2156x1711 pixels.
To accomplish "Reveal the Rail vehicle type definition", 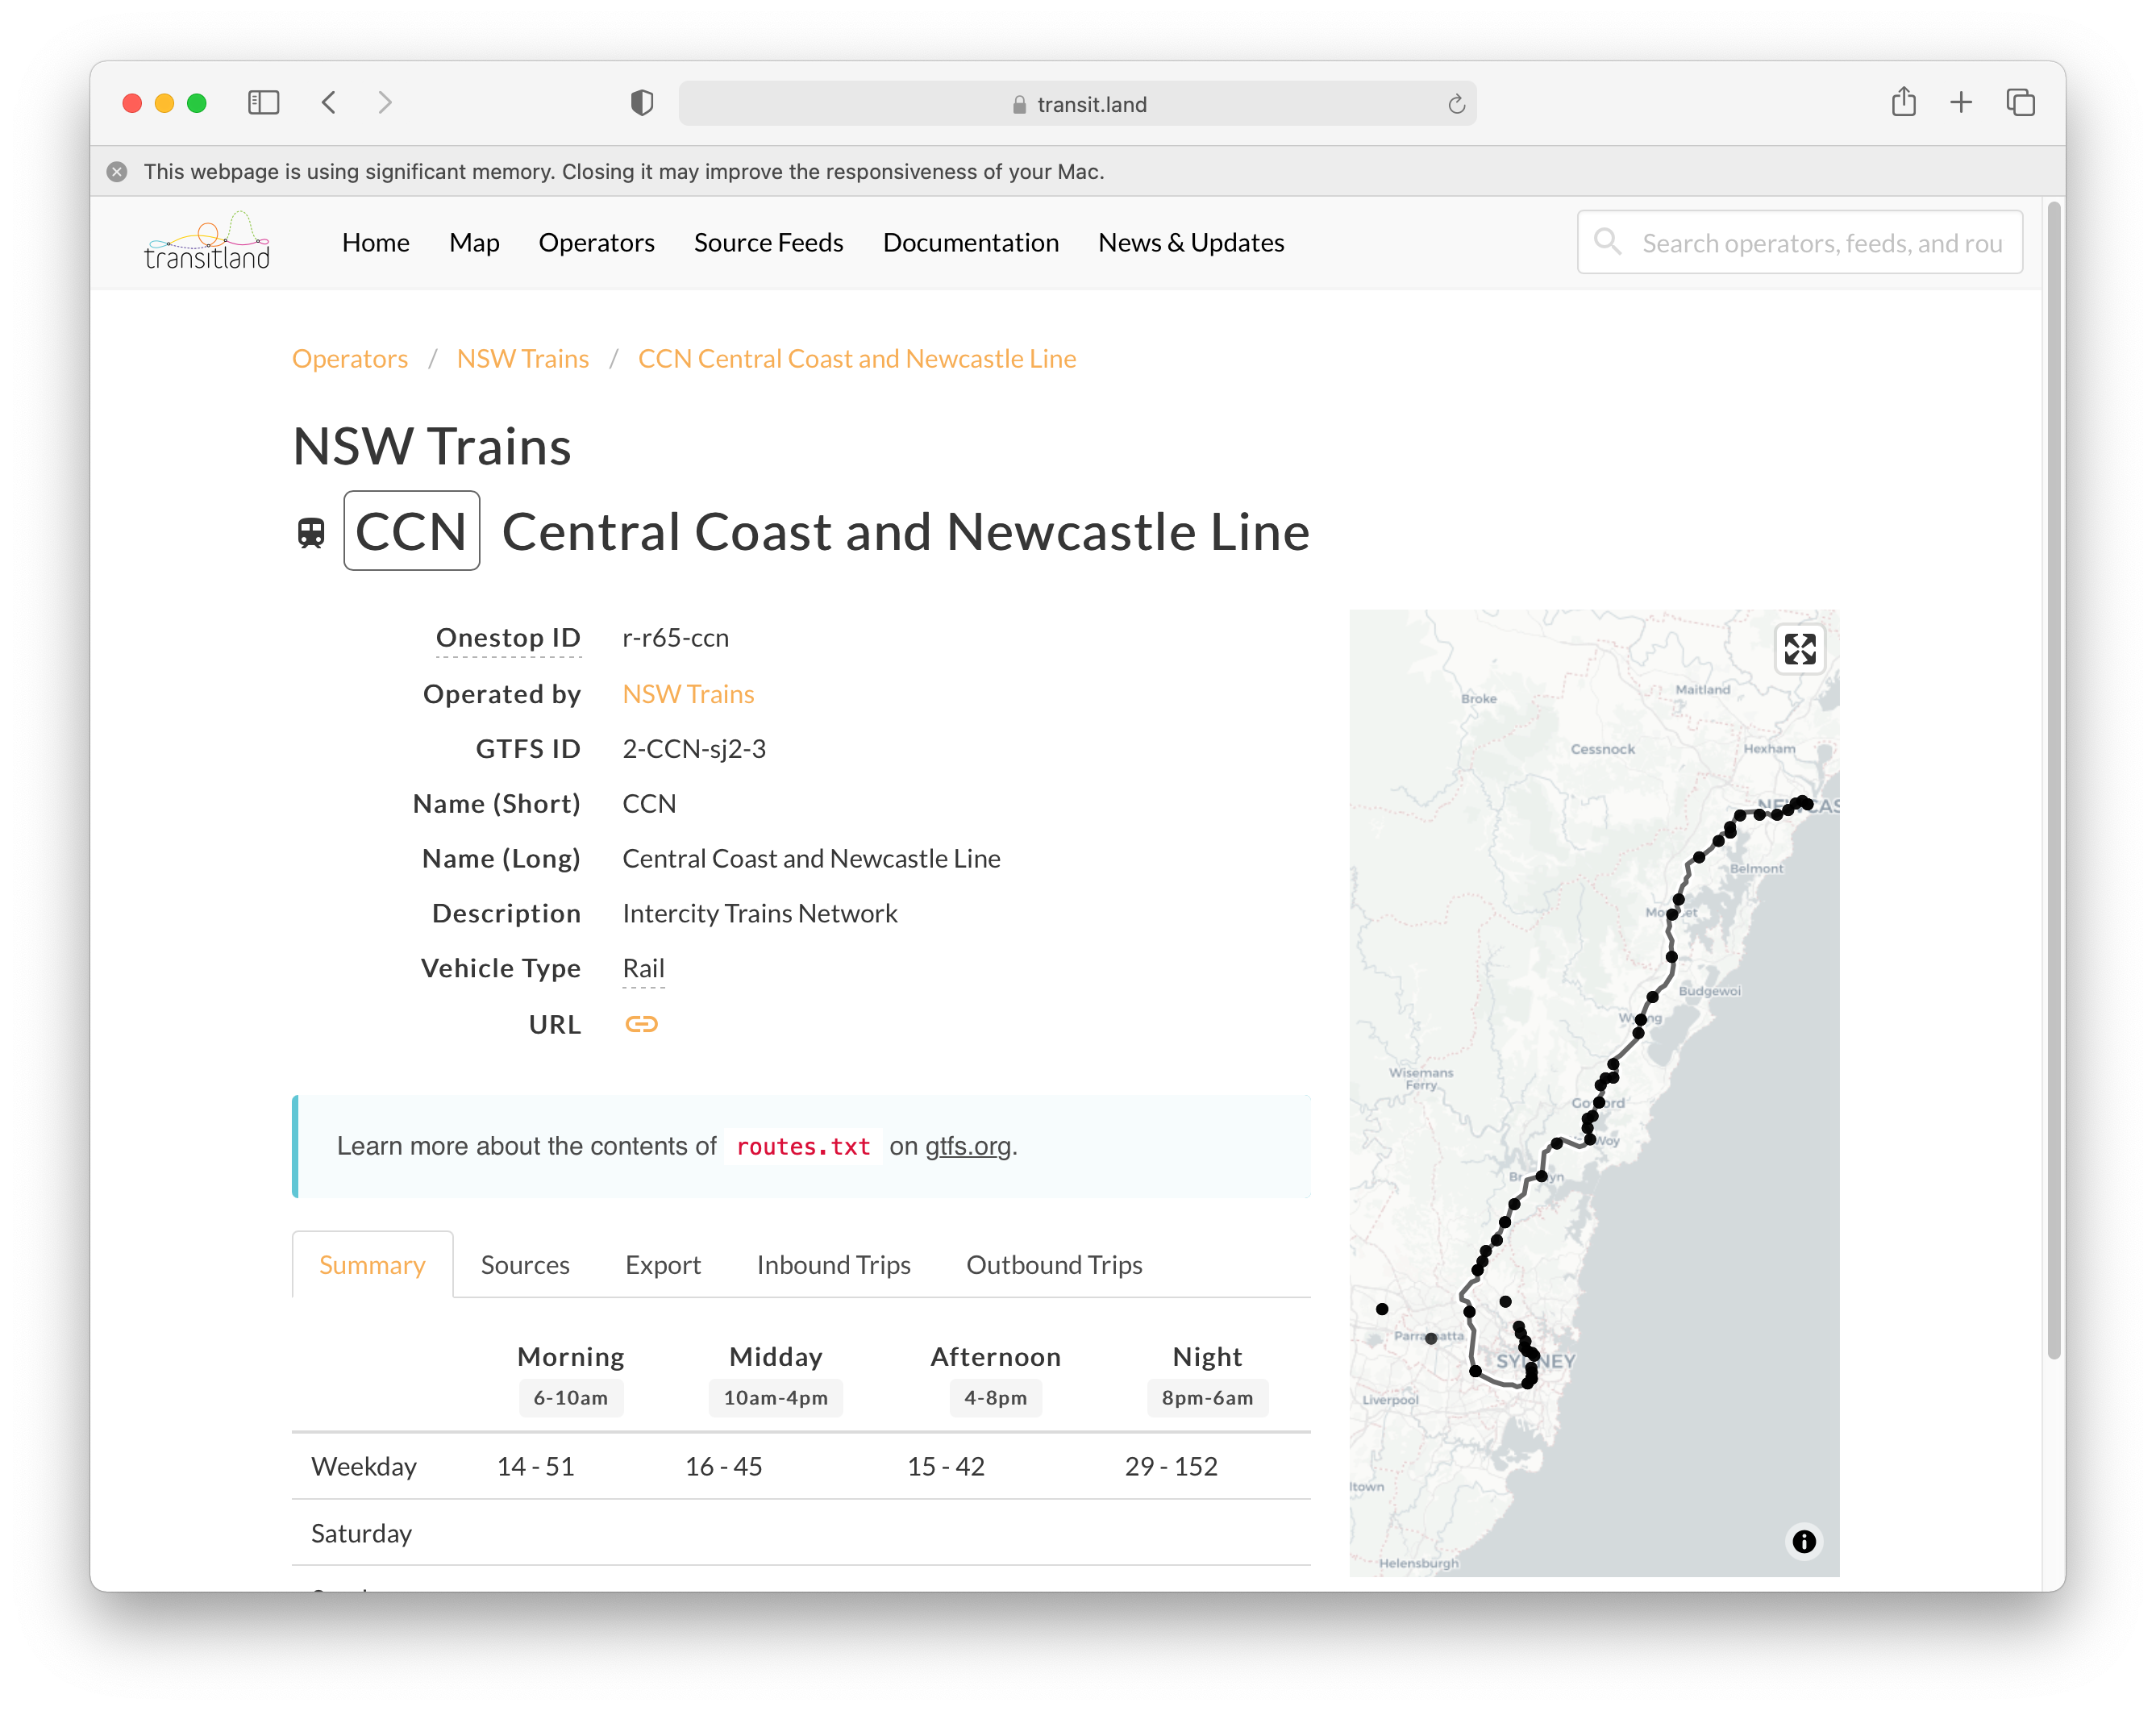I will pyautogui.click(x=643, y=968).
